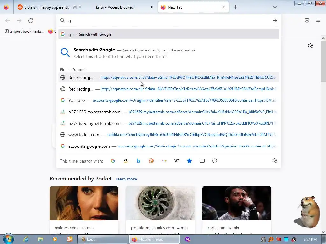The width and height of the screenshot is (326, 244).
Task: Open the nytimes.com Pocket story thumbnail
Action: tap(84, 203)
